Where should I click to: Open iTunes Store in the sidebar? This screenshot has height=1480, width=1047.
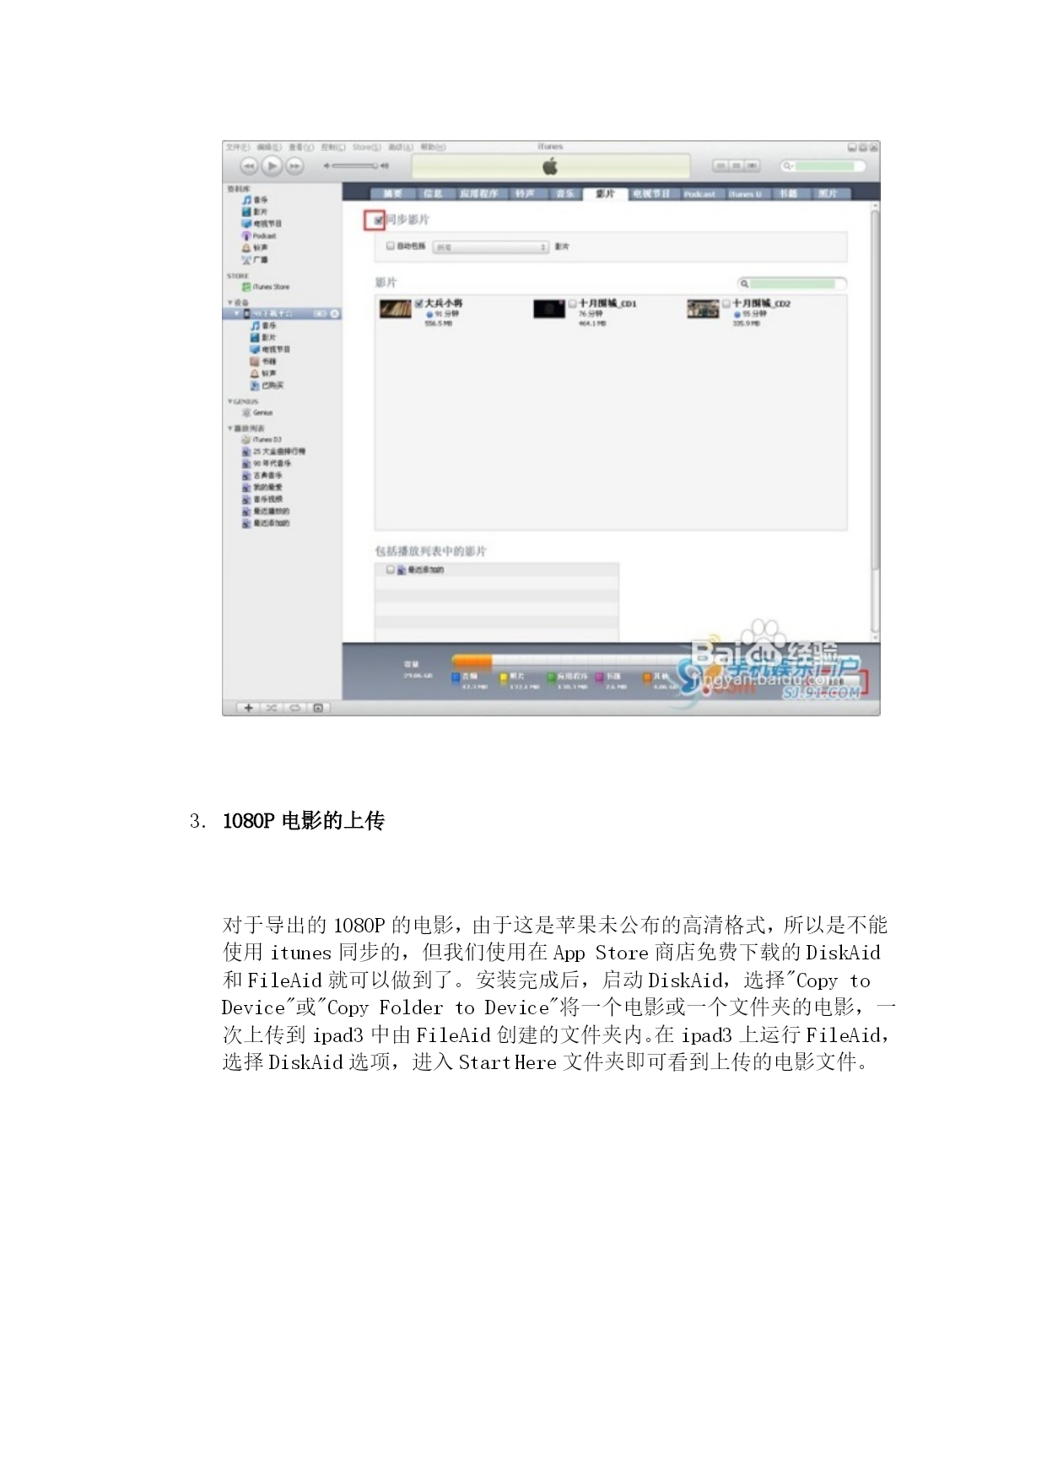pos(266,287)
